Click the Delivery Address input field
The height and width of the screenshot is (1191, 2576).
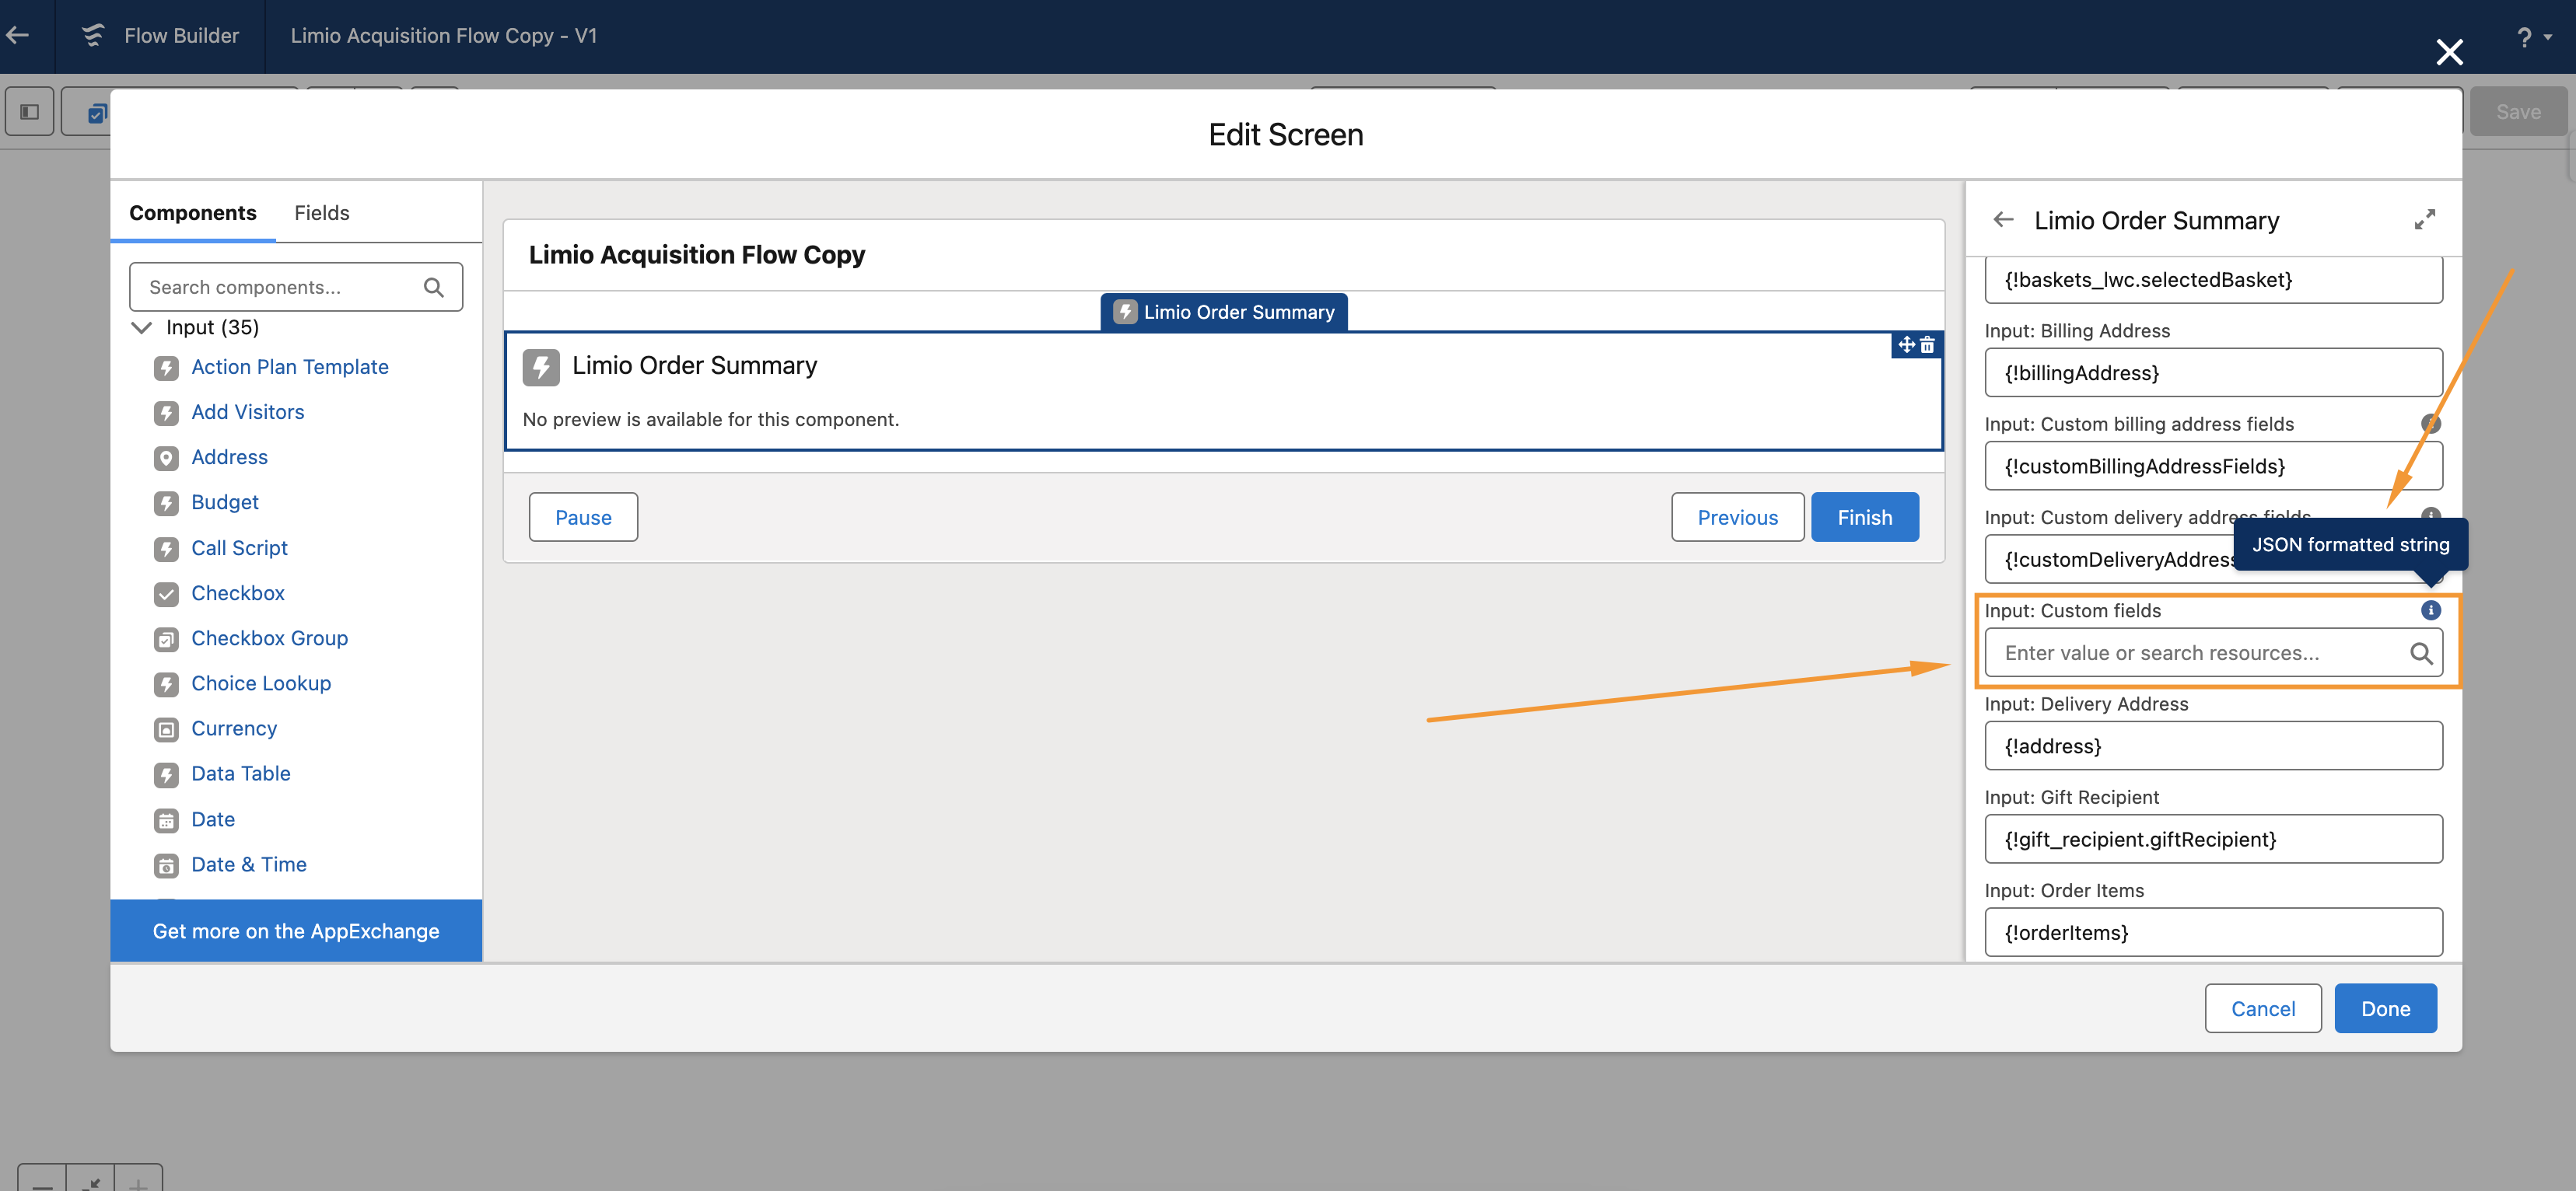point(2213,746)
